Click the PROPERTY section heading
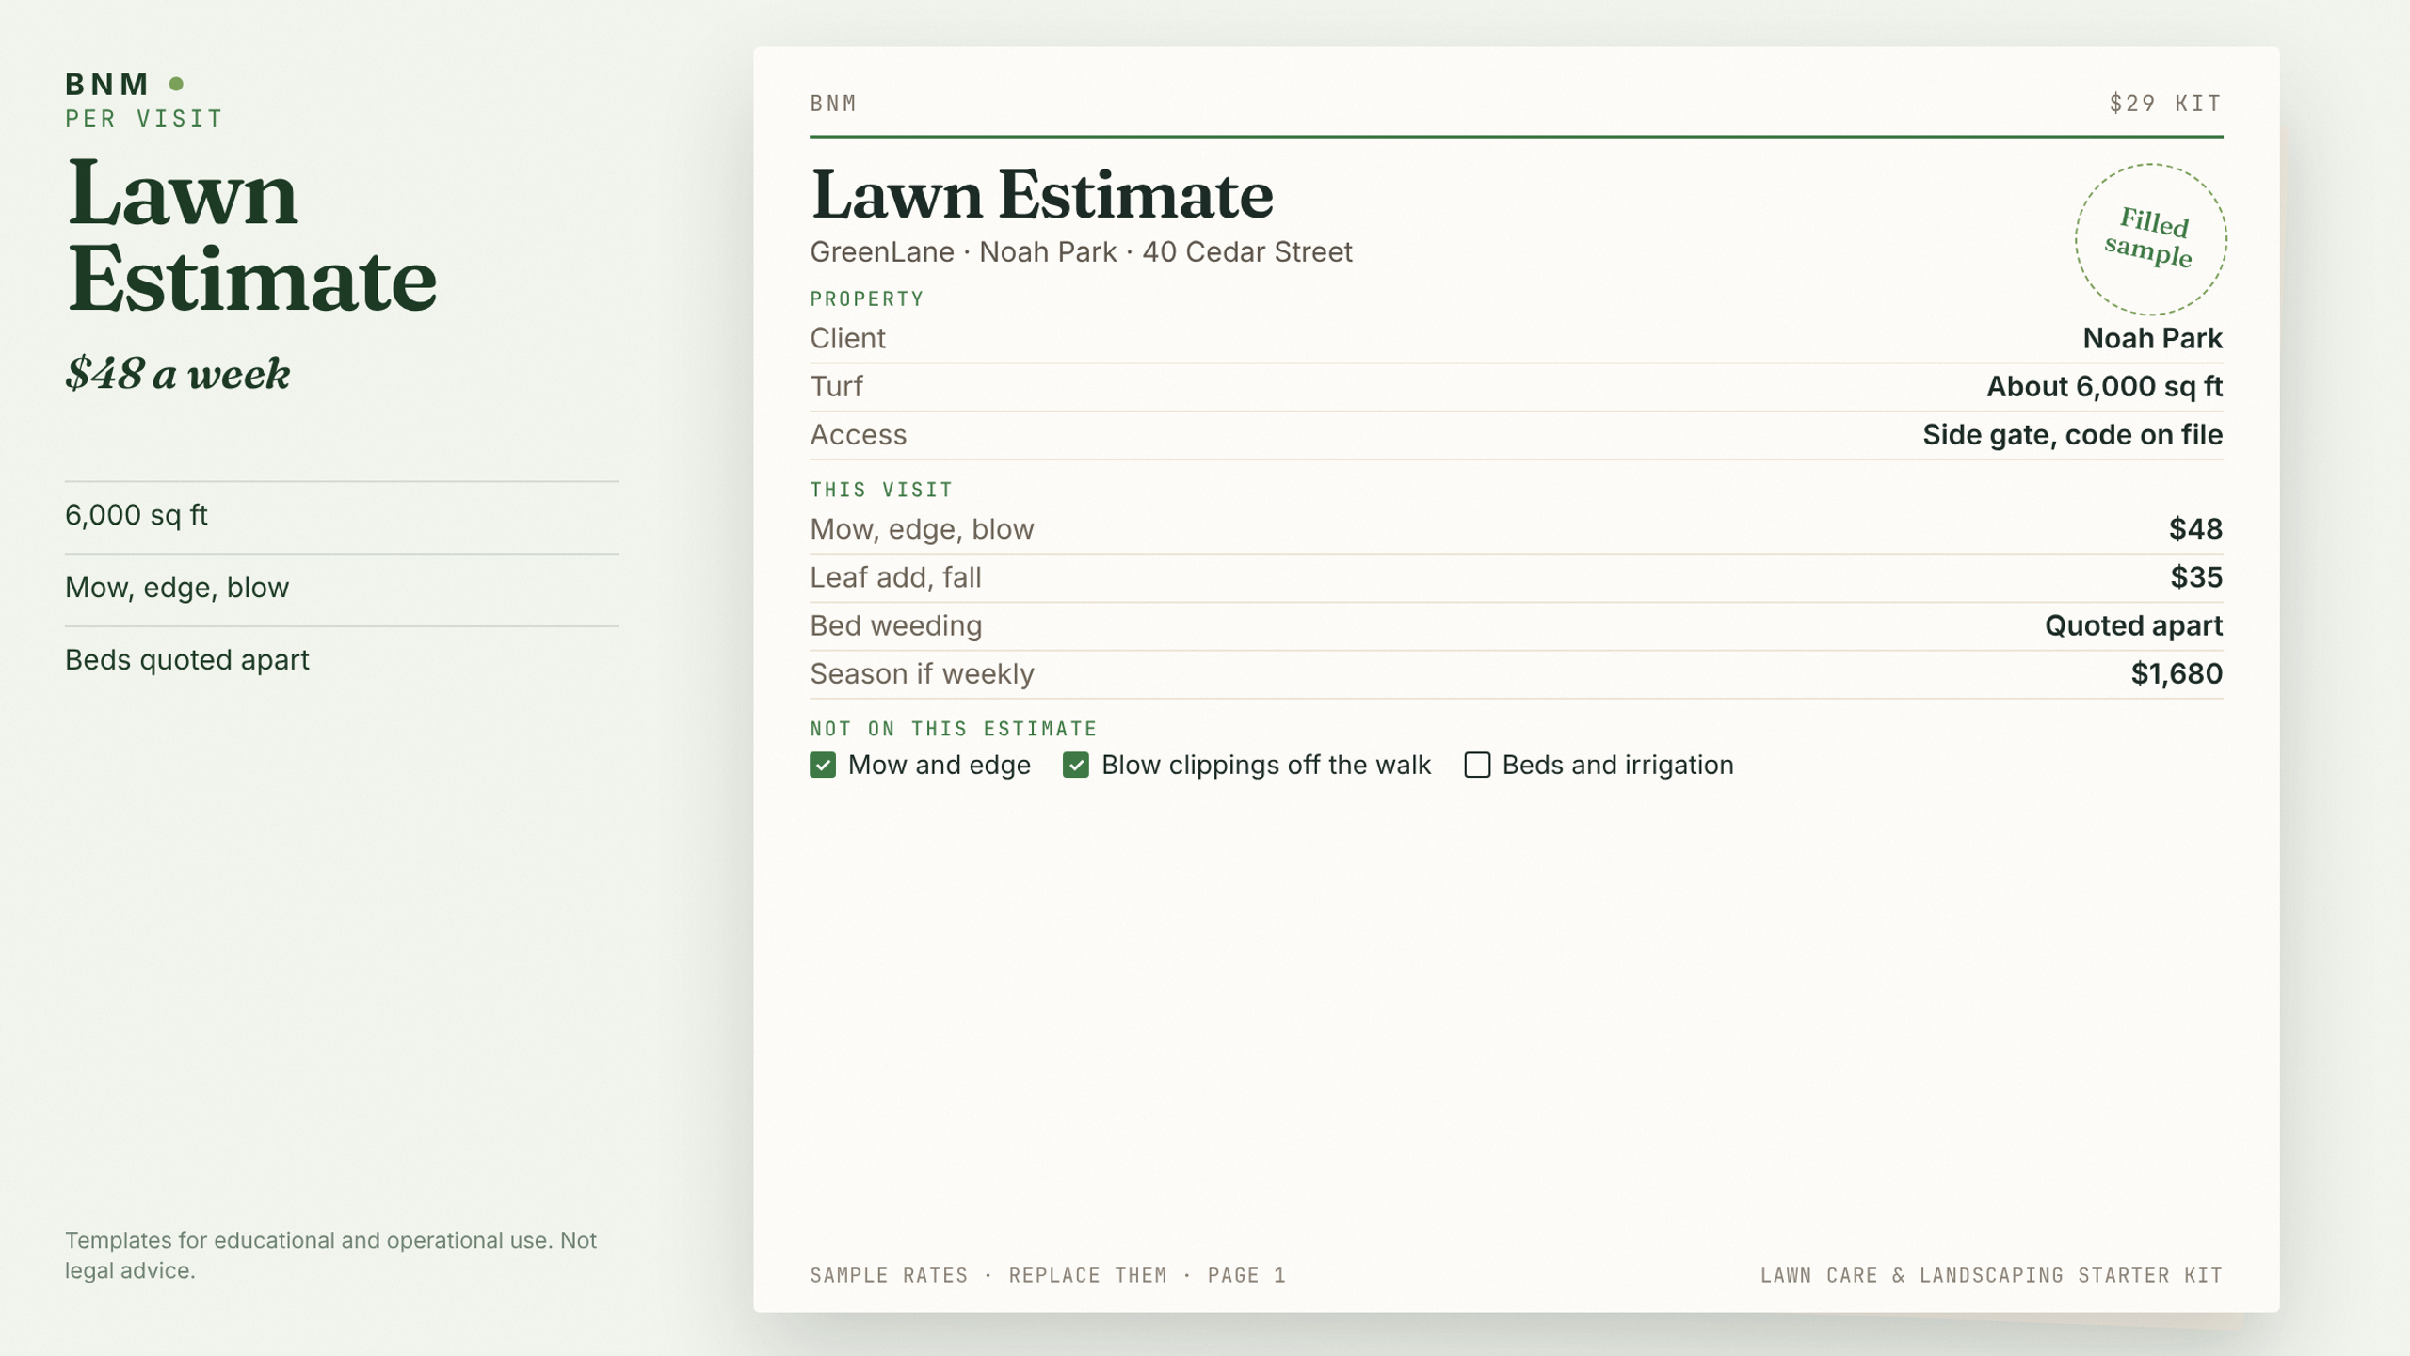This screenshot has height=1356, width=2410. 867,299
